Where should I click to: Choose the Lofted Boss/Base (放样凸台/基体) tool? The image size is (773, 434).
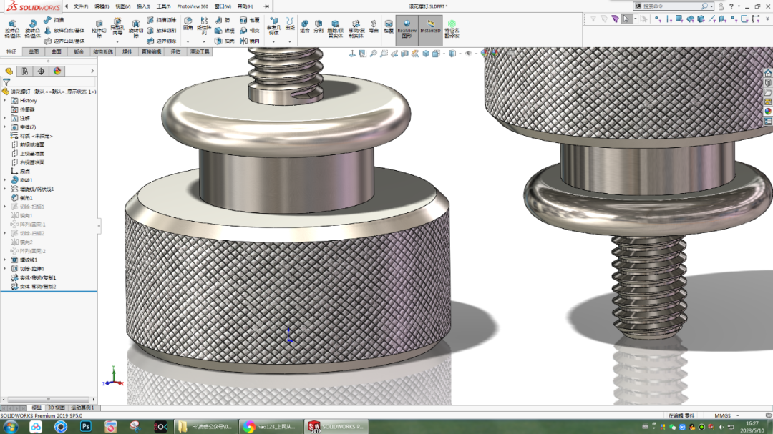coord(64,31)
